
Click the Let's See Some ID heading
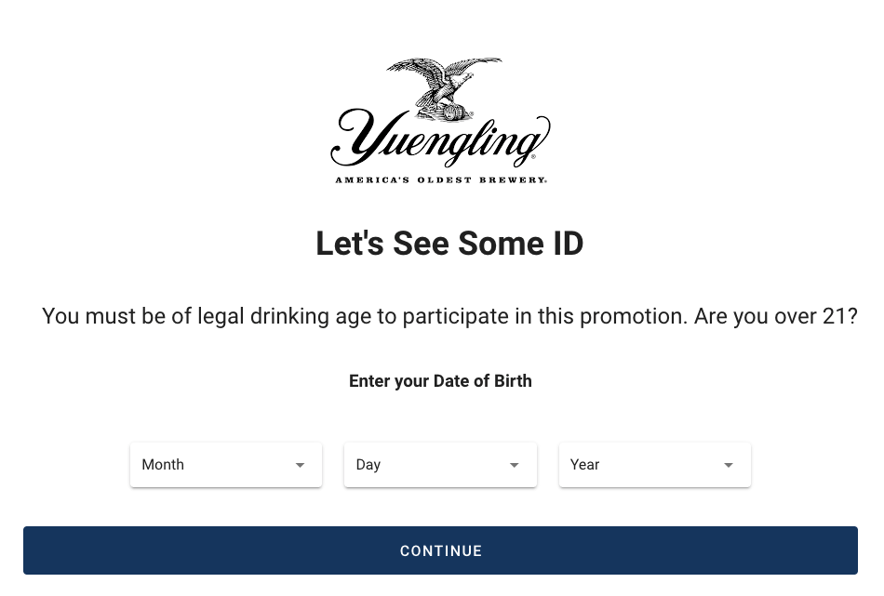point(449,244)
